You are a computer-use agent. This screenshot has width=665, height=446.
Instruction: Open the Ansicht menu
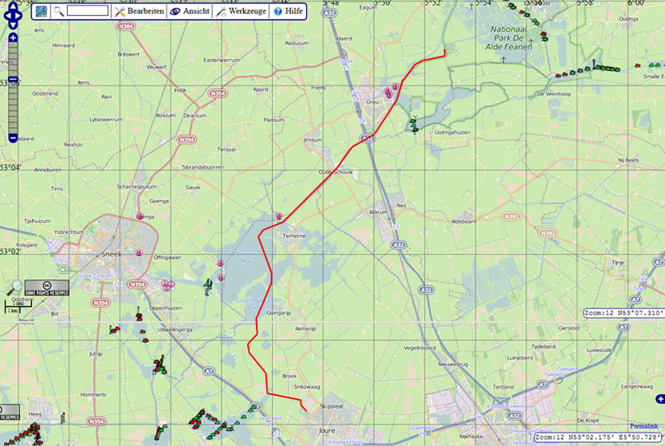[x=190, y=12]
